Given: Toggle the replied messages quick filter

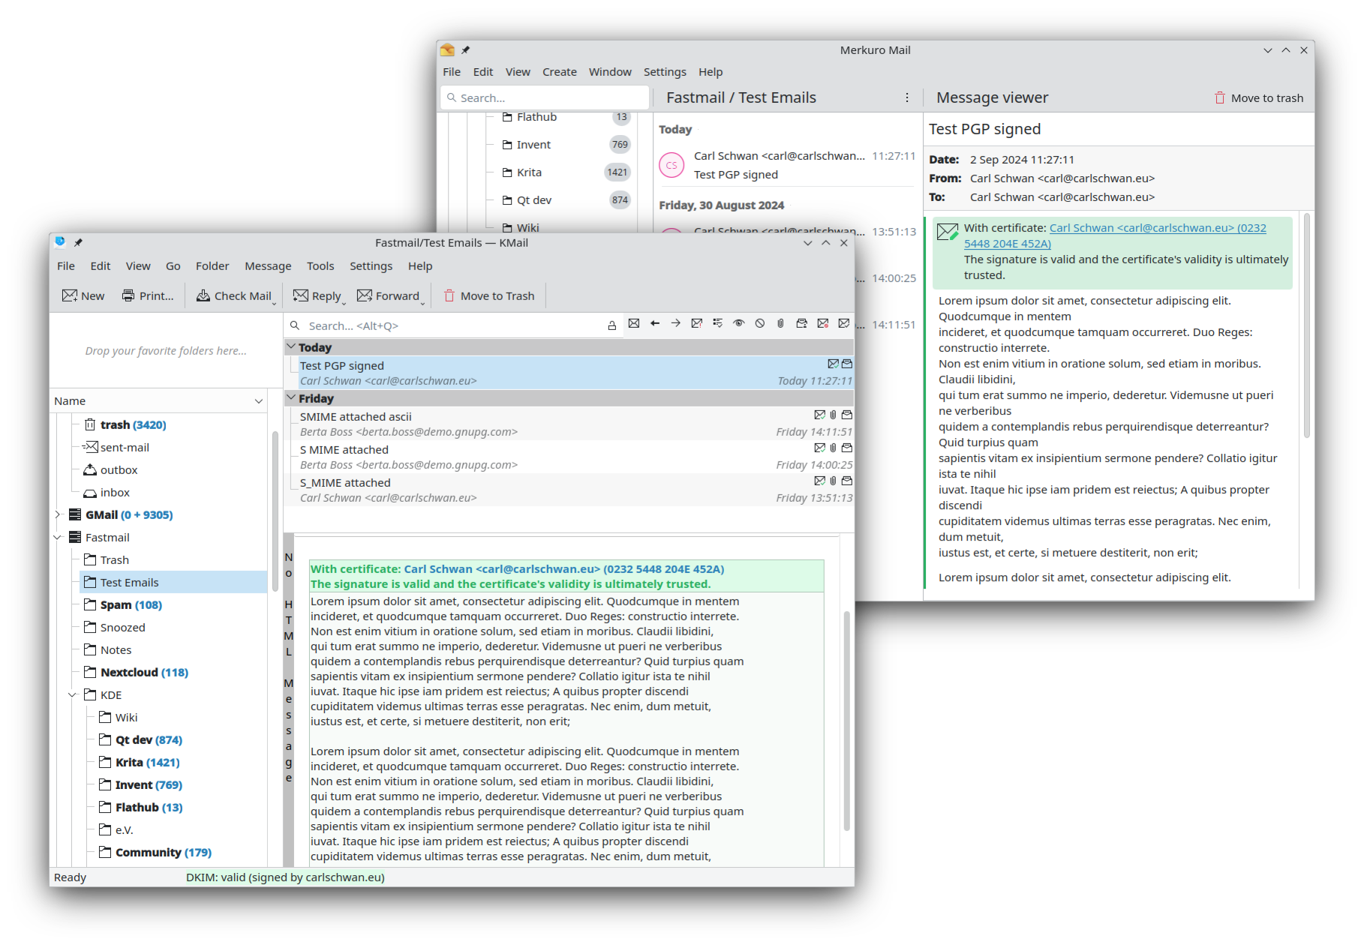Looking at the screenshot, I should [655, 323].
